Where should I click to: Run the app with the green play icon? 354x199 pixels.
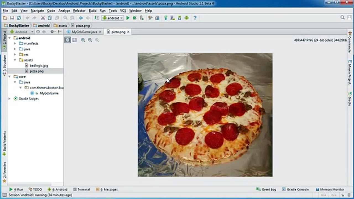pos(128,18)
